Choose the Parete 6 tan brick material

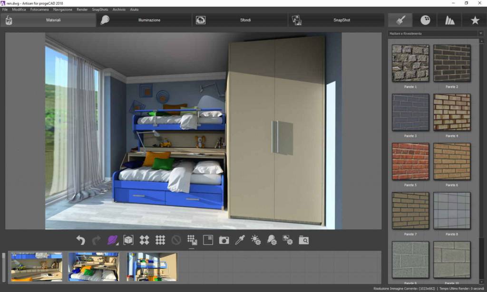[x=452, y=161]
